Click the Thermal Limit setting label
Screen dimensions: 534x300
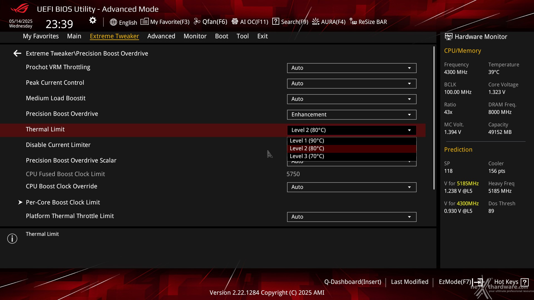click(45, 129)
